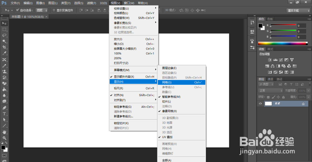
Task: Switch to the 通道 tab
Action: point(270,79)
